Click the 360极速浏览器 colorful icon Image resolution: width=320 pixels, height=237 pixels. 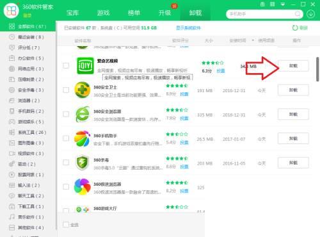coord(83,187)
